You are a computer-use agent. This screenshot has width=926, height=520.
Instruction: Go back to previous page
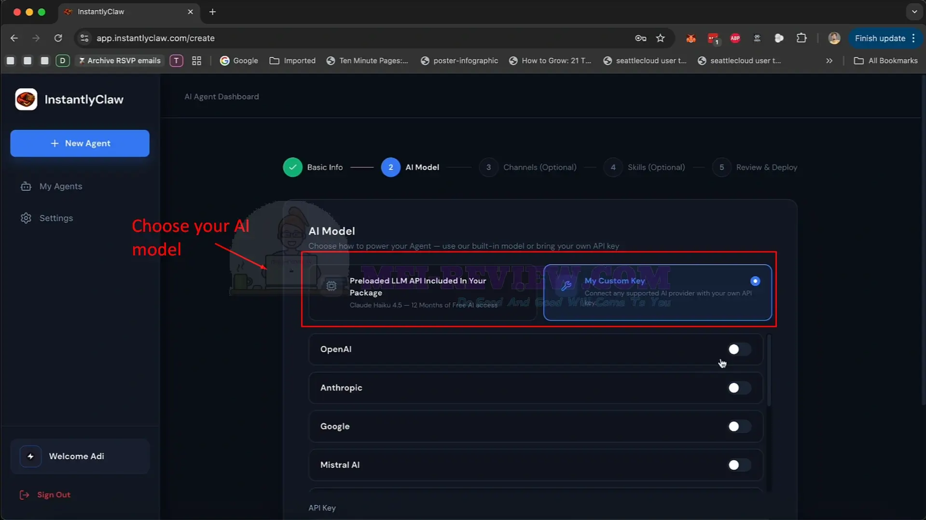click(14, 38)
